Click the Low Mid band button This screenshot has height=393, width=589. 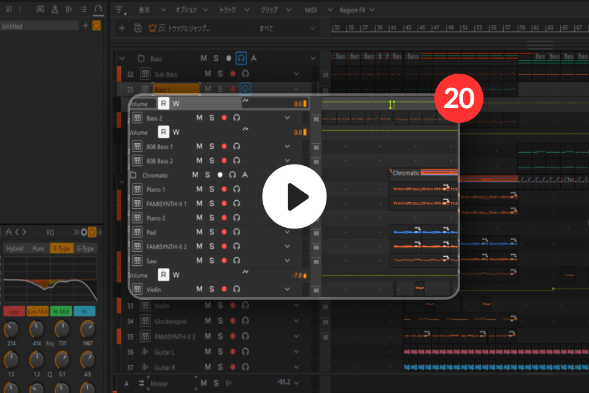(x=37, y=311)
